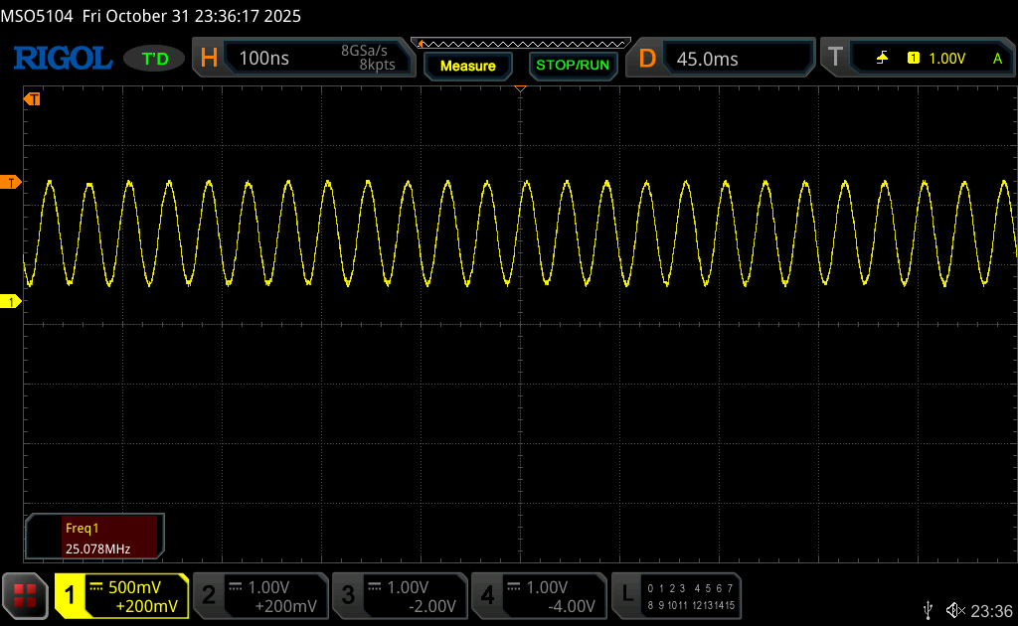This screenshot has height=626, width=1018.
Task: Click the rising edge trigger slope icon
Action: pos(882,59)
